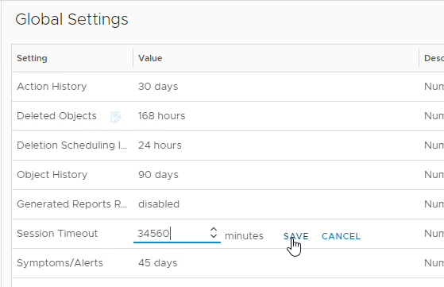The height and width of the screenshot is (287, 444).
Task: Select the Generated Reports setting row
Action: [228, 204]
